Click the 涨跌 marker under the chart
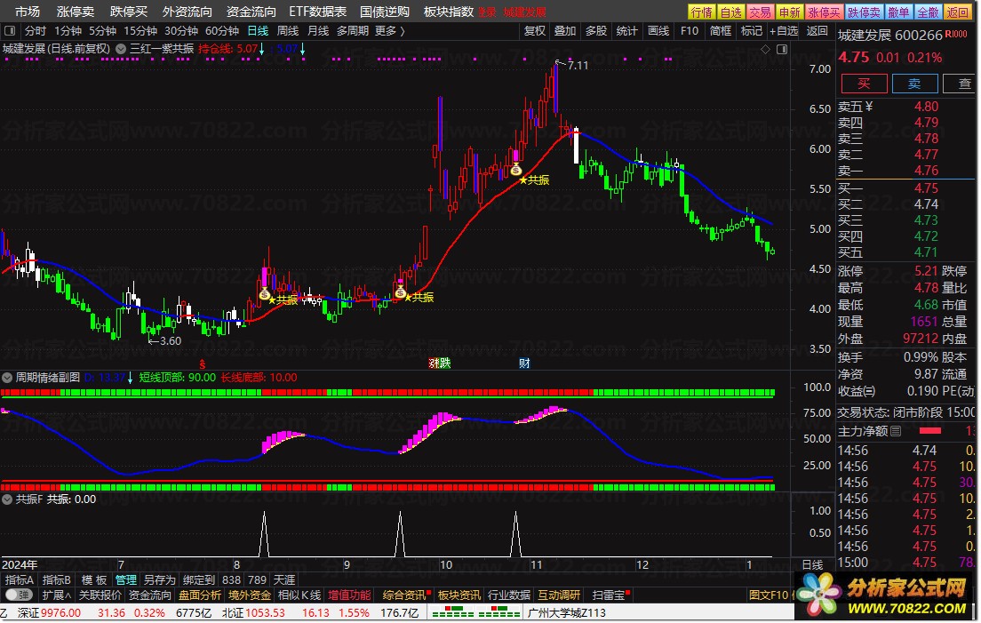 pos(439,363)
